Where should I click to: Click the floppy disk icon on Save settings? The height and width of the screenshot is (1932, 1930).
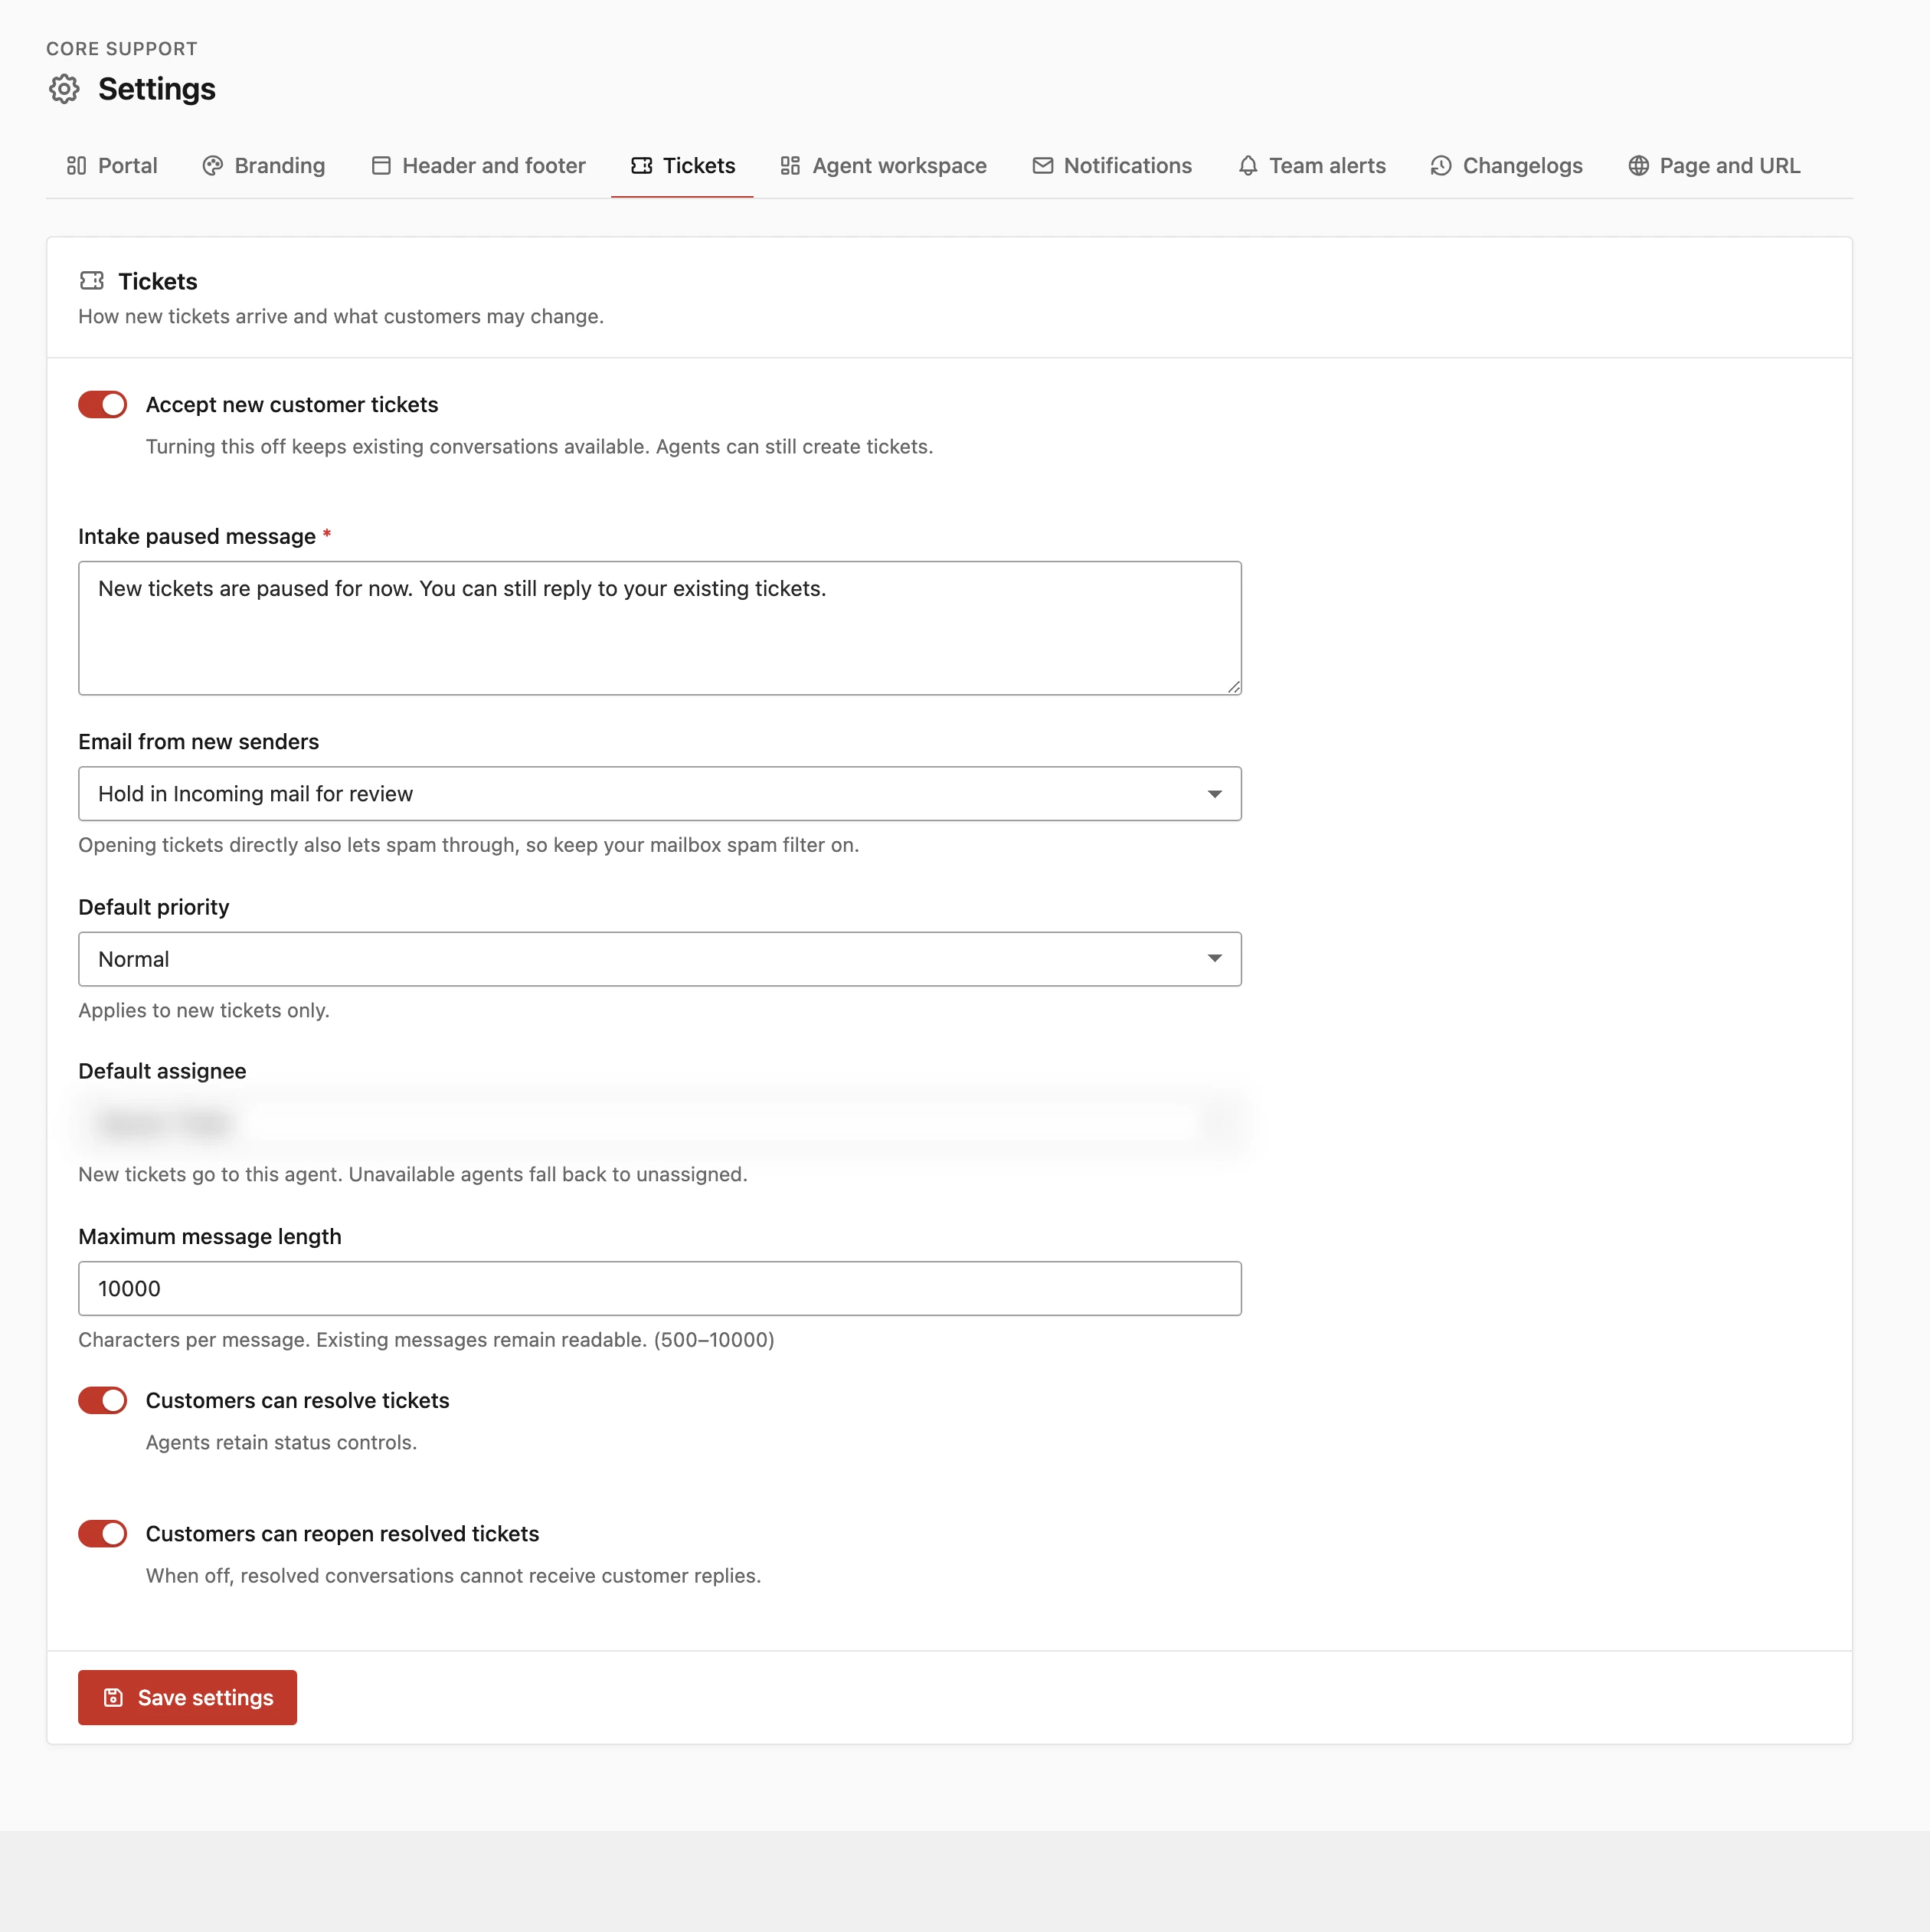113,1697
